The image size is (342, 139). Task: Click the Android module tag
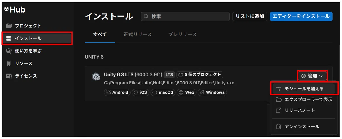click(117, 92)
